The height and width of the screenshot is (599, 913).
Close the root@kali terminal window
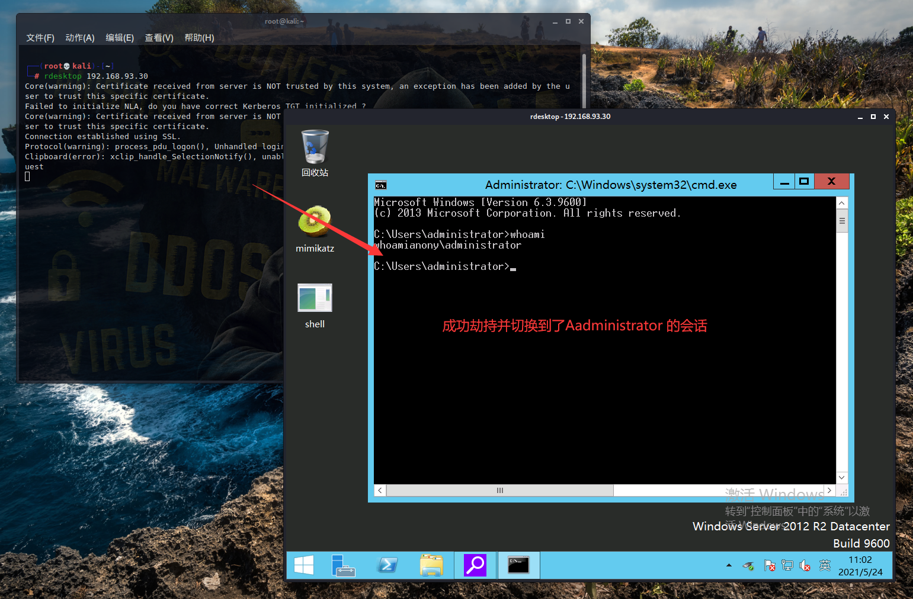[x=581, y=21]
